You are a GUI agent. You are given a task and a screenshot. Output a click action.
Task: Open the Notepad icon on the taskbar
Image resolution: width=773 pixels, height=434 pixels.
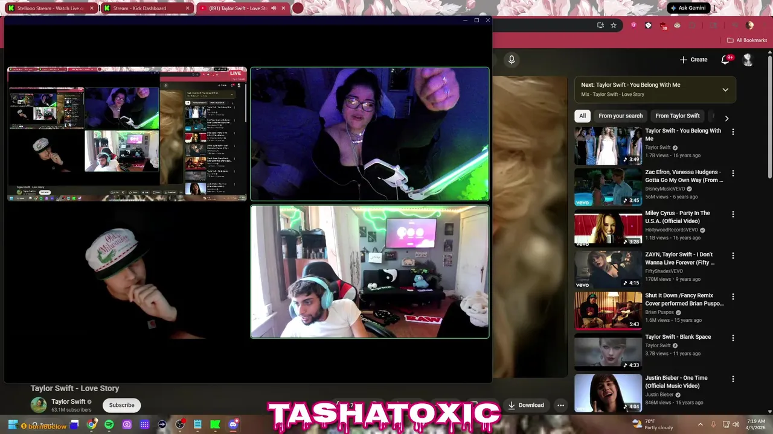point(197,424)
